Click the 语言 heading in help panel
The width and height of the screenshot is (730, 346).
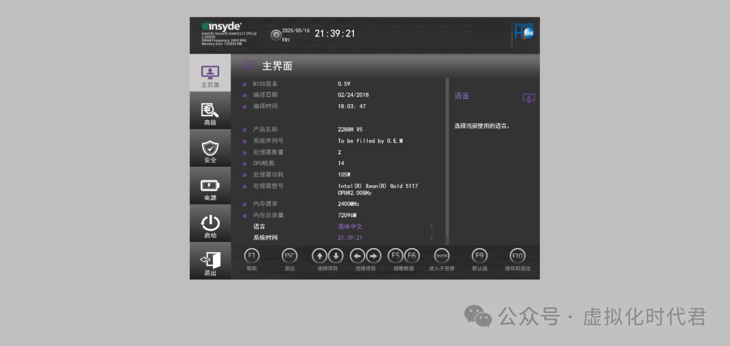(x=462, y=96)
